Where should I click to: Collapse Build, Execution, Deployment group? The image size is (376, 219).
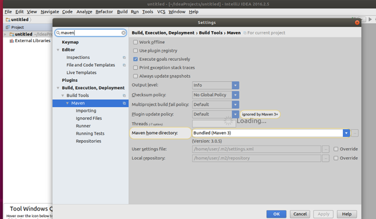(x=58, y=88)
